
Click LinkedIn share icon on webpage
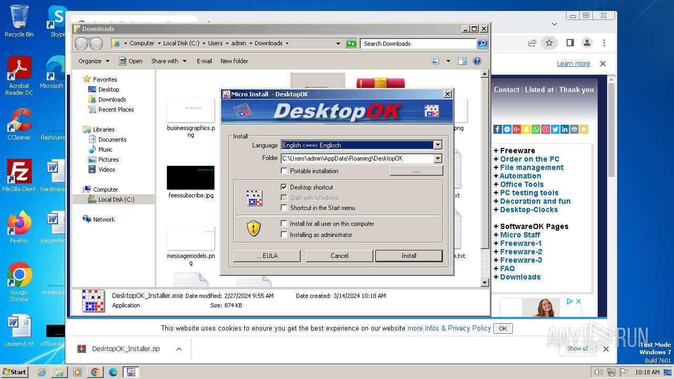click(x=564, y=129)
